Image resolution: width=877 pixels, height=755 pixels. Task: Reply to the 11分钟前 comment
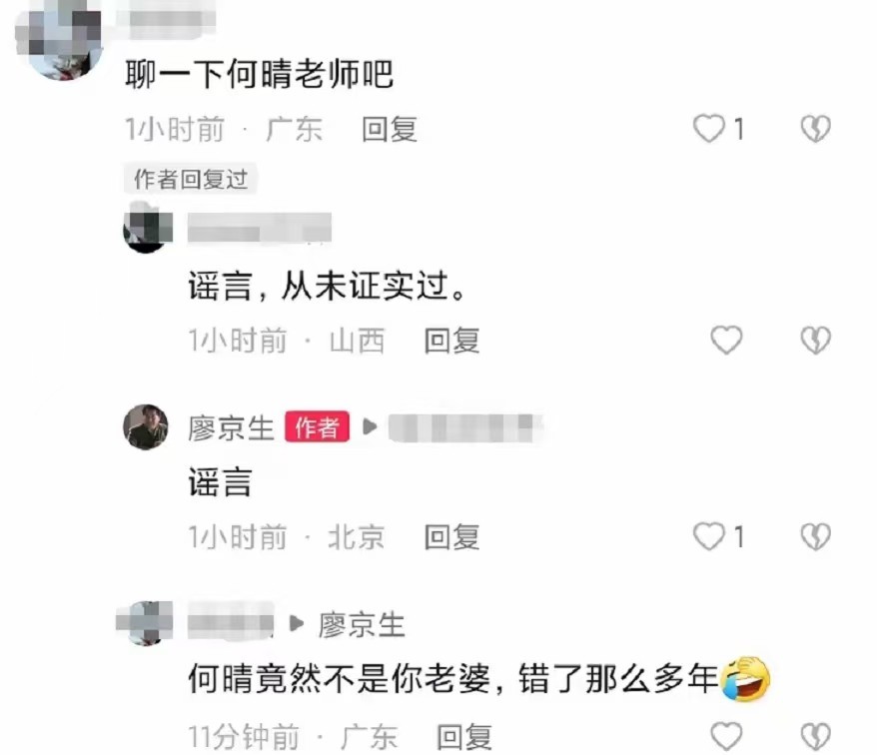coord(464,737)
